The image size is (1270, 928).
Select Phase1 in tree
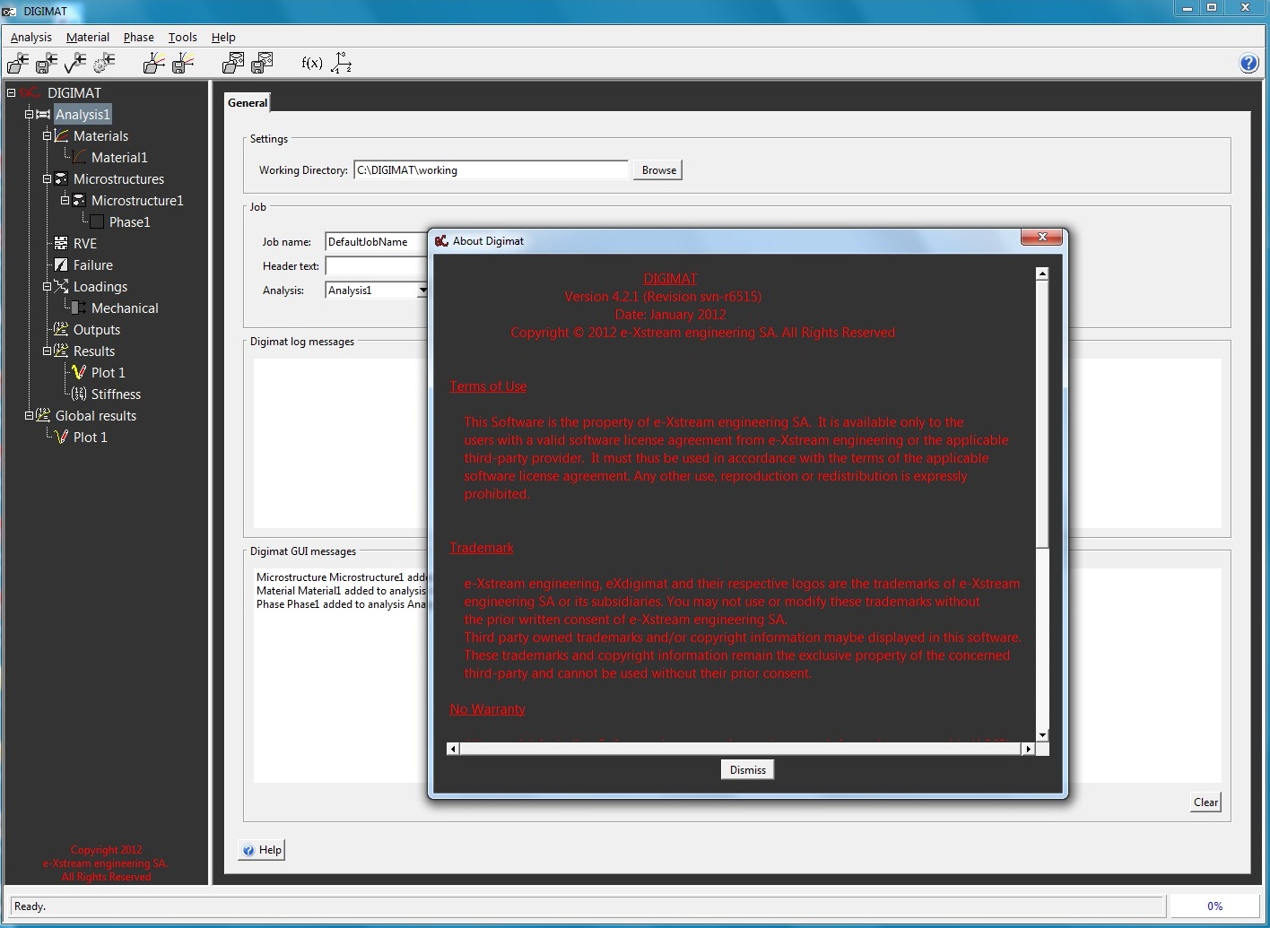click(x=130, y=222)
